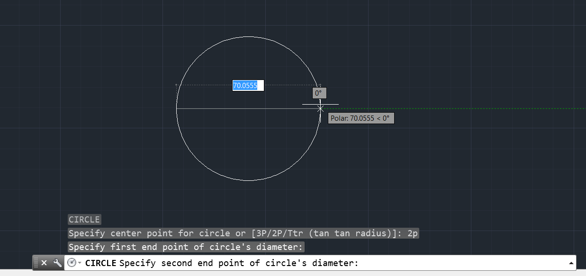Close the command line window
Image resolution: width=586 pixels, height=276 pixels.
click(x=45, y=263)
